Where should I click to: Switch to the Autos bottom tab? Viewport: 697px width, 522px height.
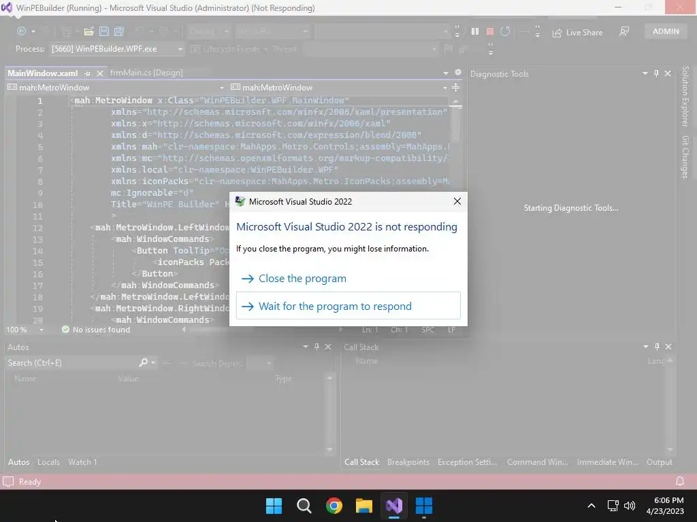coord(18,462)
